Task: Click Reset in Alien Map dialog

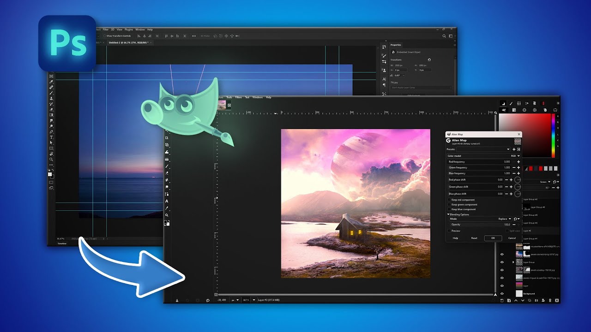Action: tap(474, 238)
